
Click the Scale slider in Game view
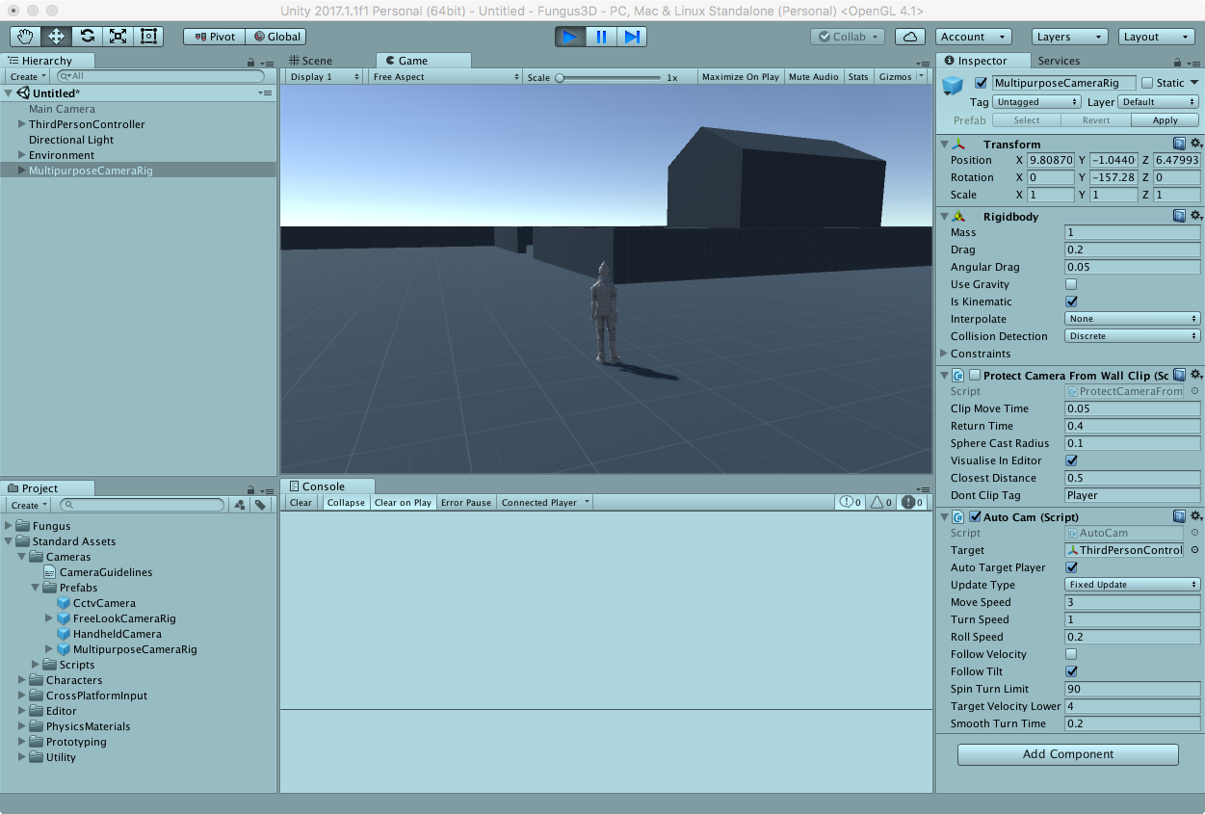(x=609, y=77)
